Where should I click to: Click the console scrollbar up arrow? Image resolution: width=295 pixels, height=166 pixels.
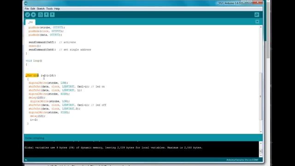pyautogui.click(x=261, y=143)
